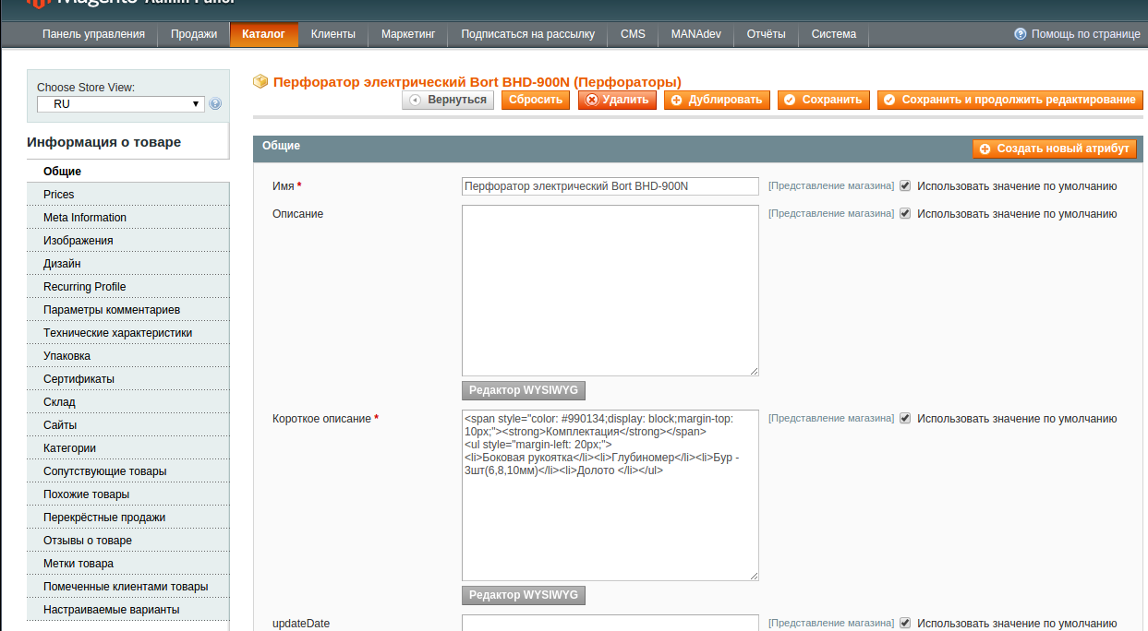Screen dimensions: 1148x631
Task: Click the Короткое описание text area
Action: coord(610,495)
